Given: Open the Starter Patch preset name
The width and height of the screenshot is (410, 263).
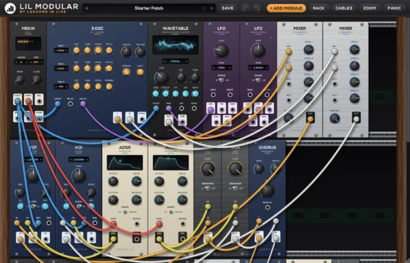Looking at the screenshot, I should pos(149,8).
